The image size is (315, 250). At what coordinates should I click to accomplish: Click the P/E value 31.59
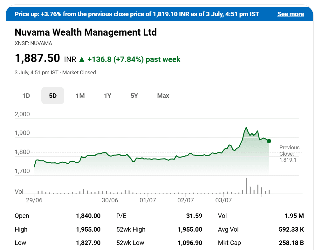click(x=194, y=216)
